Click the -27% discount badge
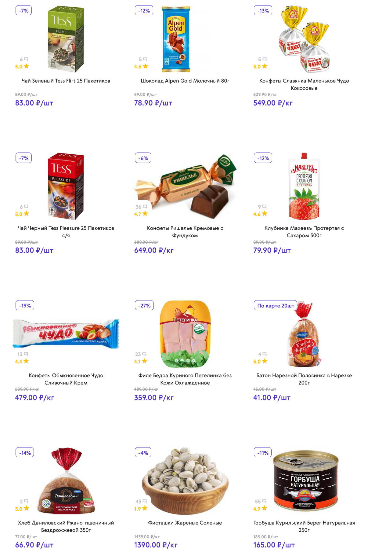Image resolution: width=368 pixels, height=556 pixels. pyautogui.click(x=144, y=305)
